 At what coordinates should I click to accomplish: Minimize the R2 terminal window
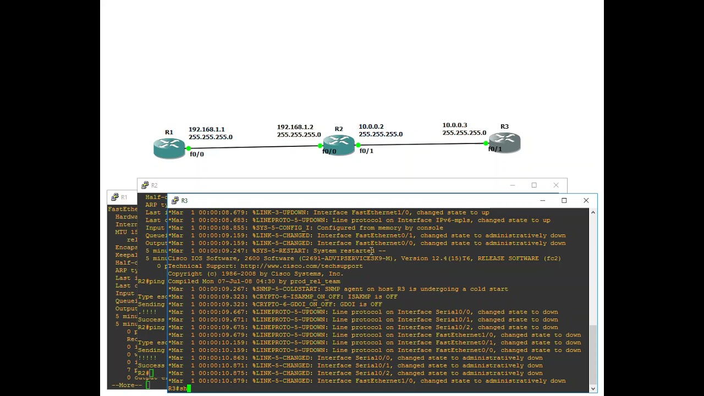512,185
